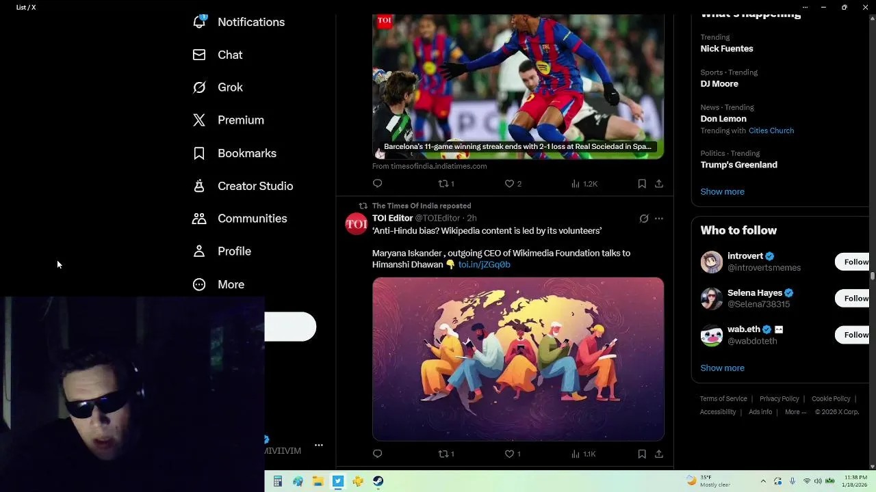Screen dimensions: 876x492
Task: Click the Notifications bell icon
Action: [199, 22]
